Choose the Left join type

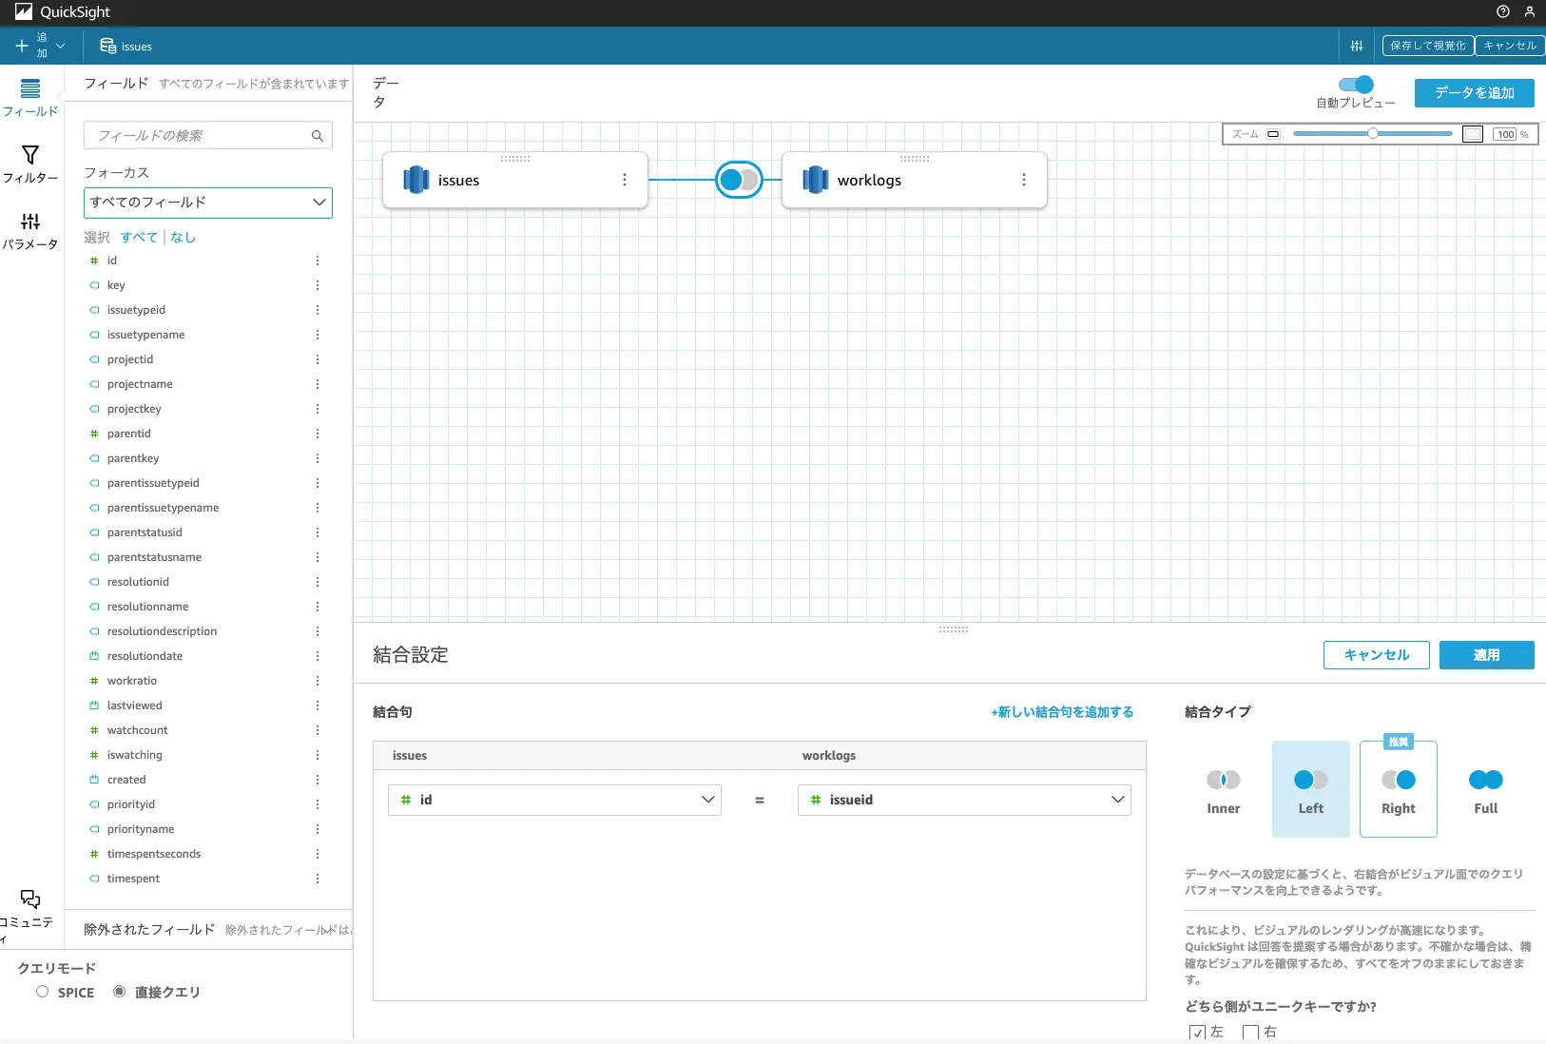click(1311, 789)
